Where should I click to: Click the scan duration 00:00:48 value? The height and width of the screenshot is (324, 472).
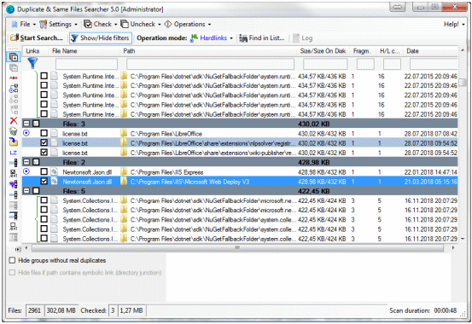(x=445, y=310)
